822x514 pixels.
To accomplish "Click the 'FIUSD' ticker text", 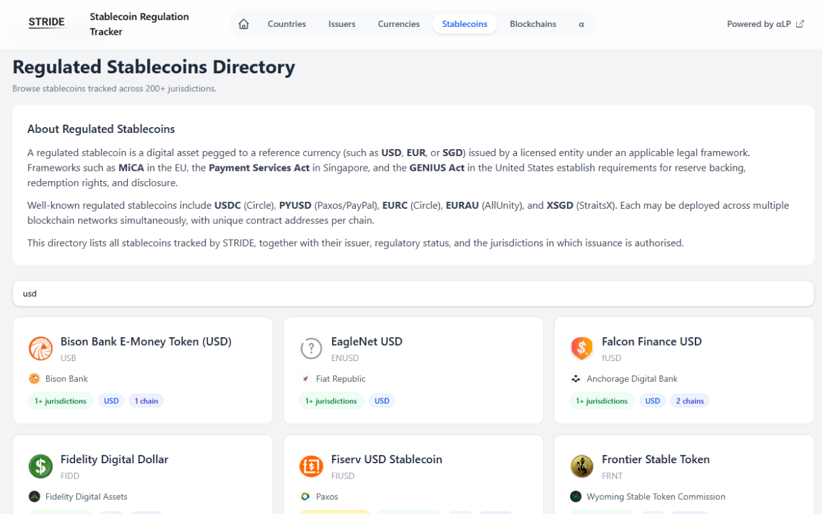I will click(343, 476).
